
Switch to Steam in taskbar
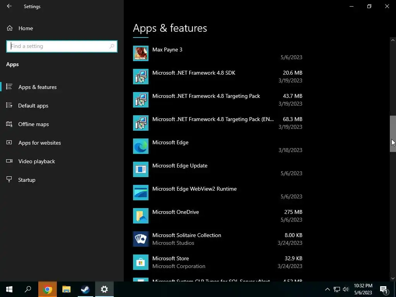(x=85, y=289)
